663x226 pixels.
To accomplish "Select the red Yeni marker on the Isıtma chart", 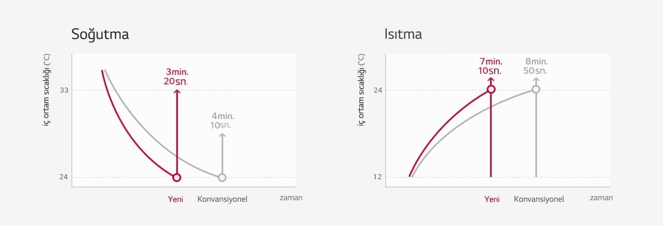I will (x=491, y=89).
